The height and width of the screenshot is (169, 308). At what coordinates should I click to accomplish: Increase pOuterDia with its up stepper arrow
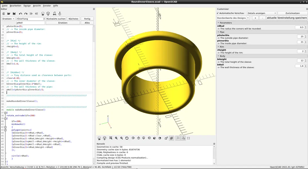(306, 35)
